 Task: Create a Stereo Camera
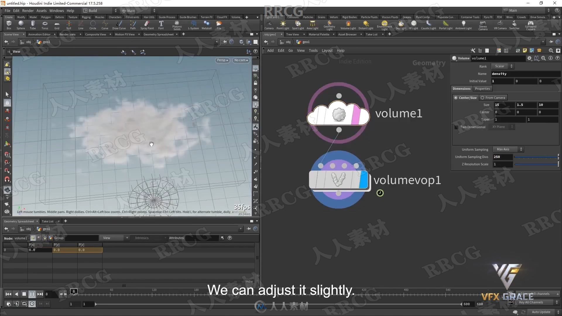[x=483, y=25]
